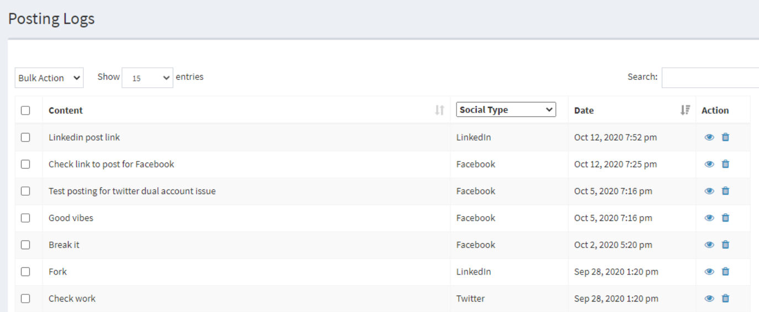View the 'Fork' post with eye icon
The height and width of the screenshot is (312, 759).
[709, 271]
